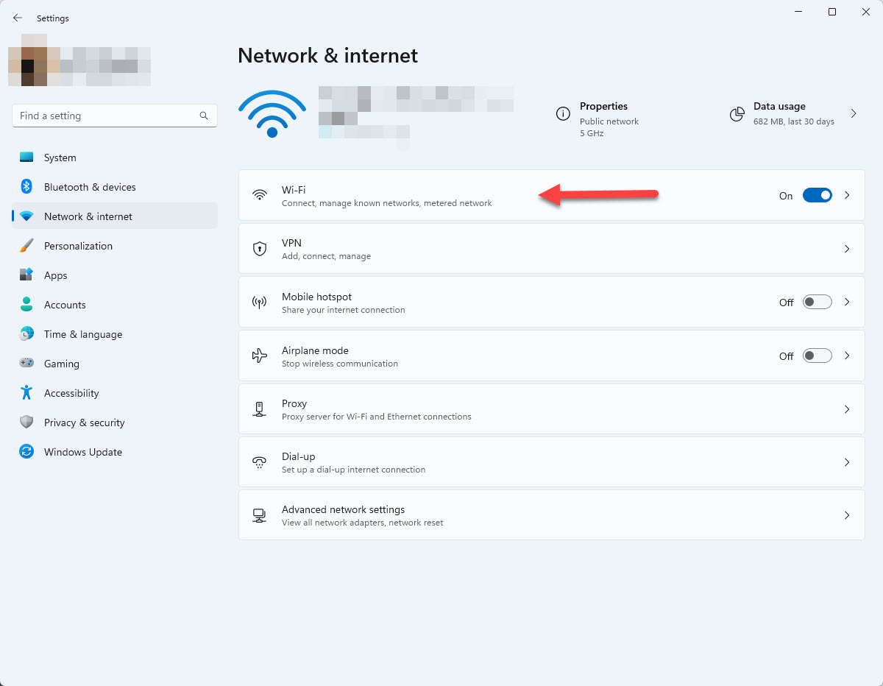Viewport: 883px width, 686px height.
Task: Expand the VPN settings chevron
Action: (847, 249)
